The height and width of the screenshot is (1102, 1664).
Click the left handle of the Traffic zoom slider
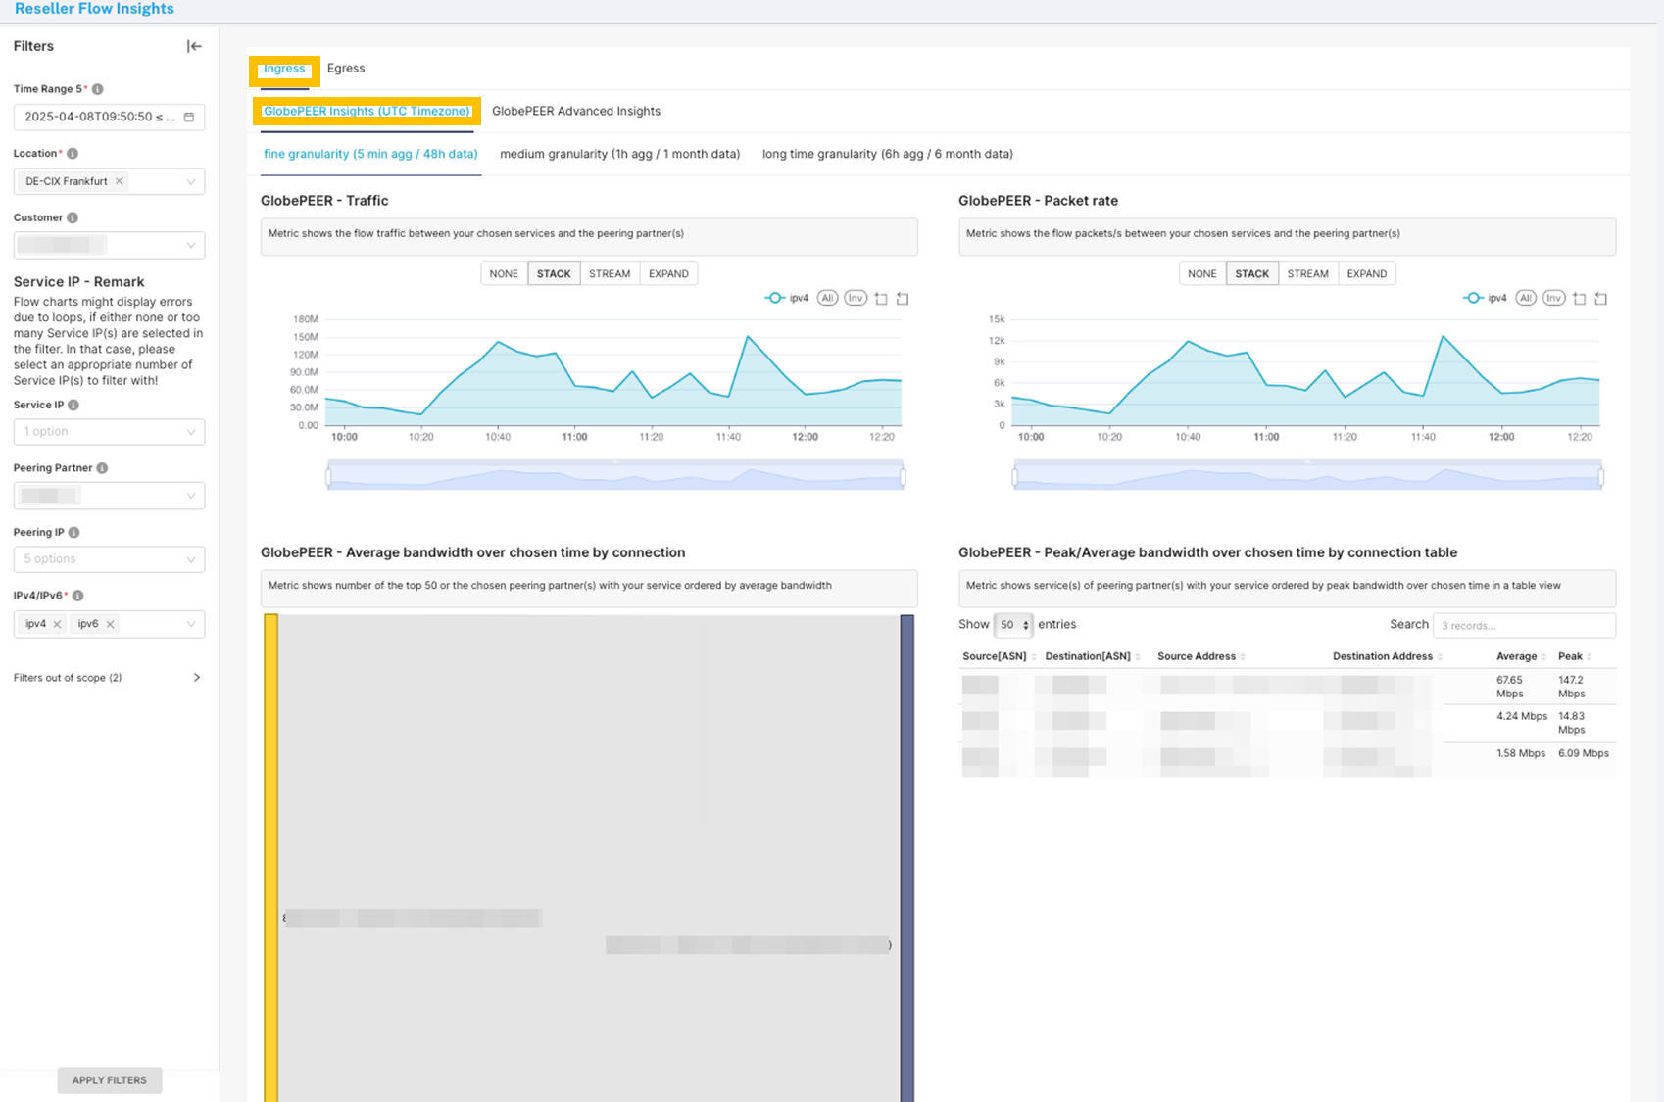328,477
